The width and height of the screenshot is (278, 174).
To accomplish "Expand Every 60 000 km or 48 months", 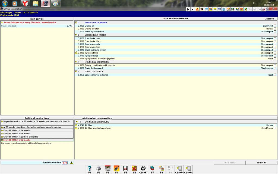I will pos(37,134).
